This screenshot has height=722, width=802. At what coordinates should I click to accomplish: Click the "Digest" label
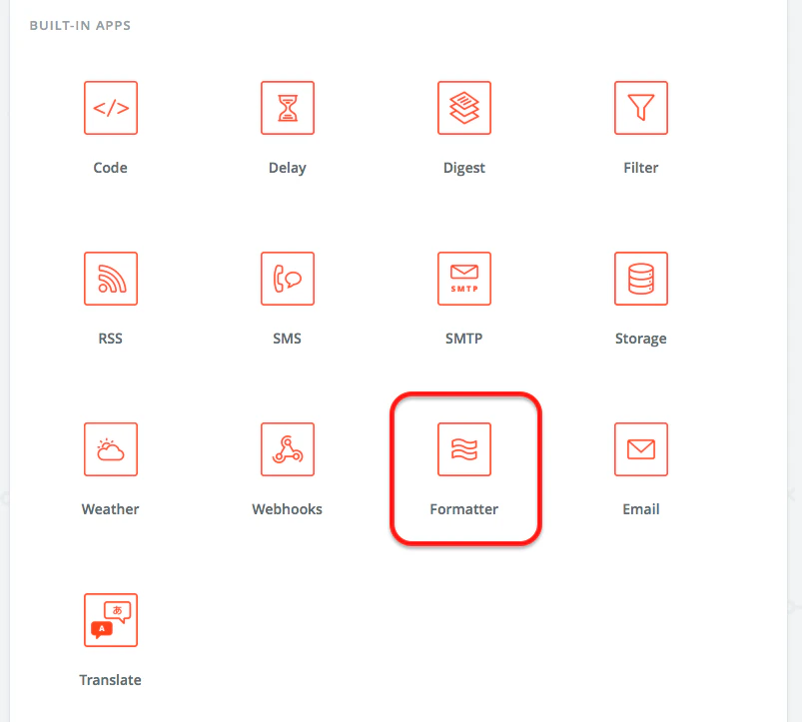pos(464,168)
